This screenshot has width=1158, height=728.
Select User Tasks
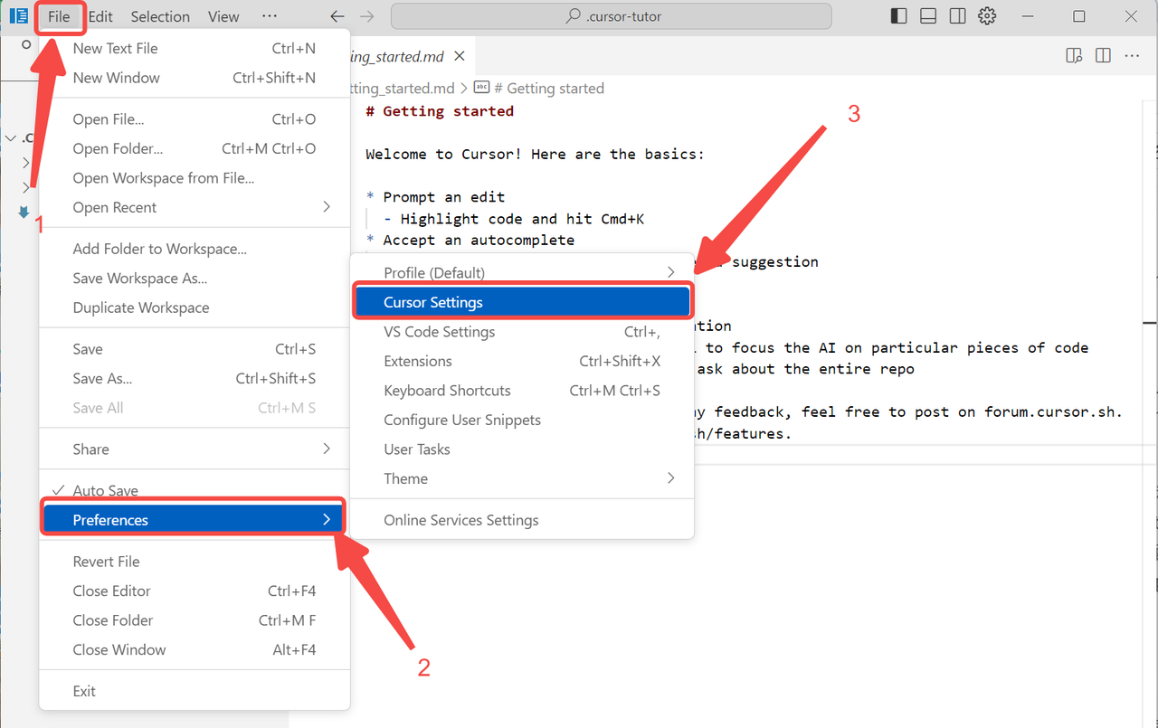coord(522,449)
